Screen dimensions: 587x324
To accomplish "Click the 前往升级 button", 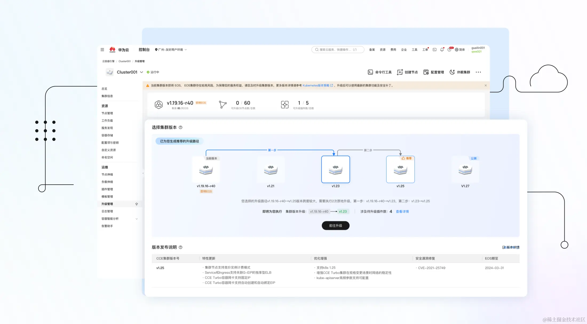I will [x=335, y=226].
